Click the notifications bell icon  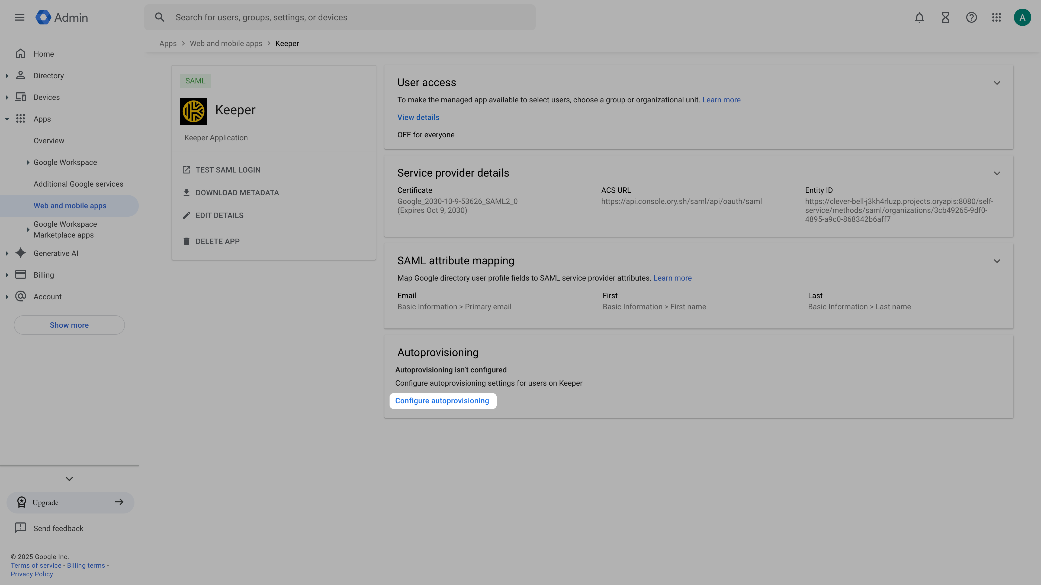click(919, 17)
